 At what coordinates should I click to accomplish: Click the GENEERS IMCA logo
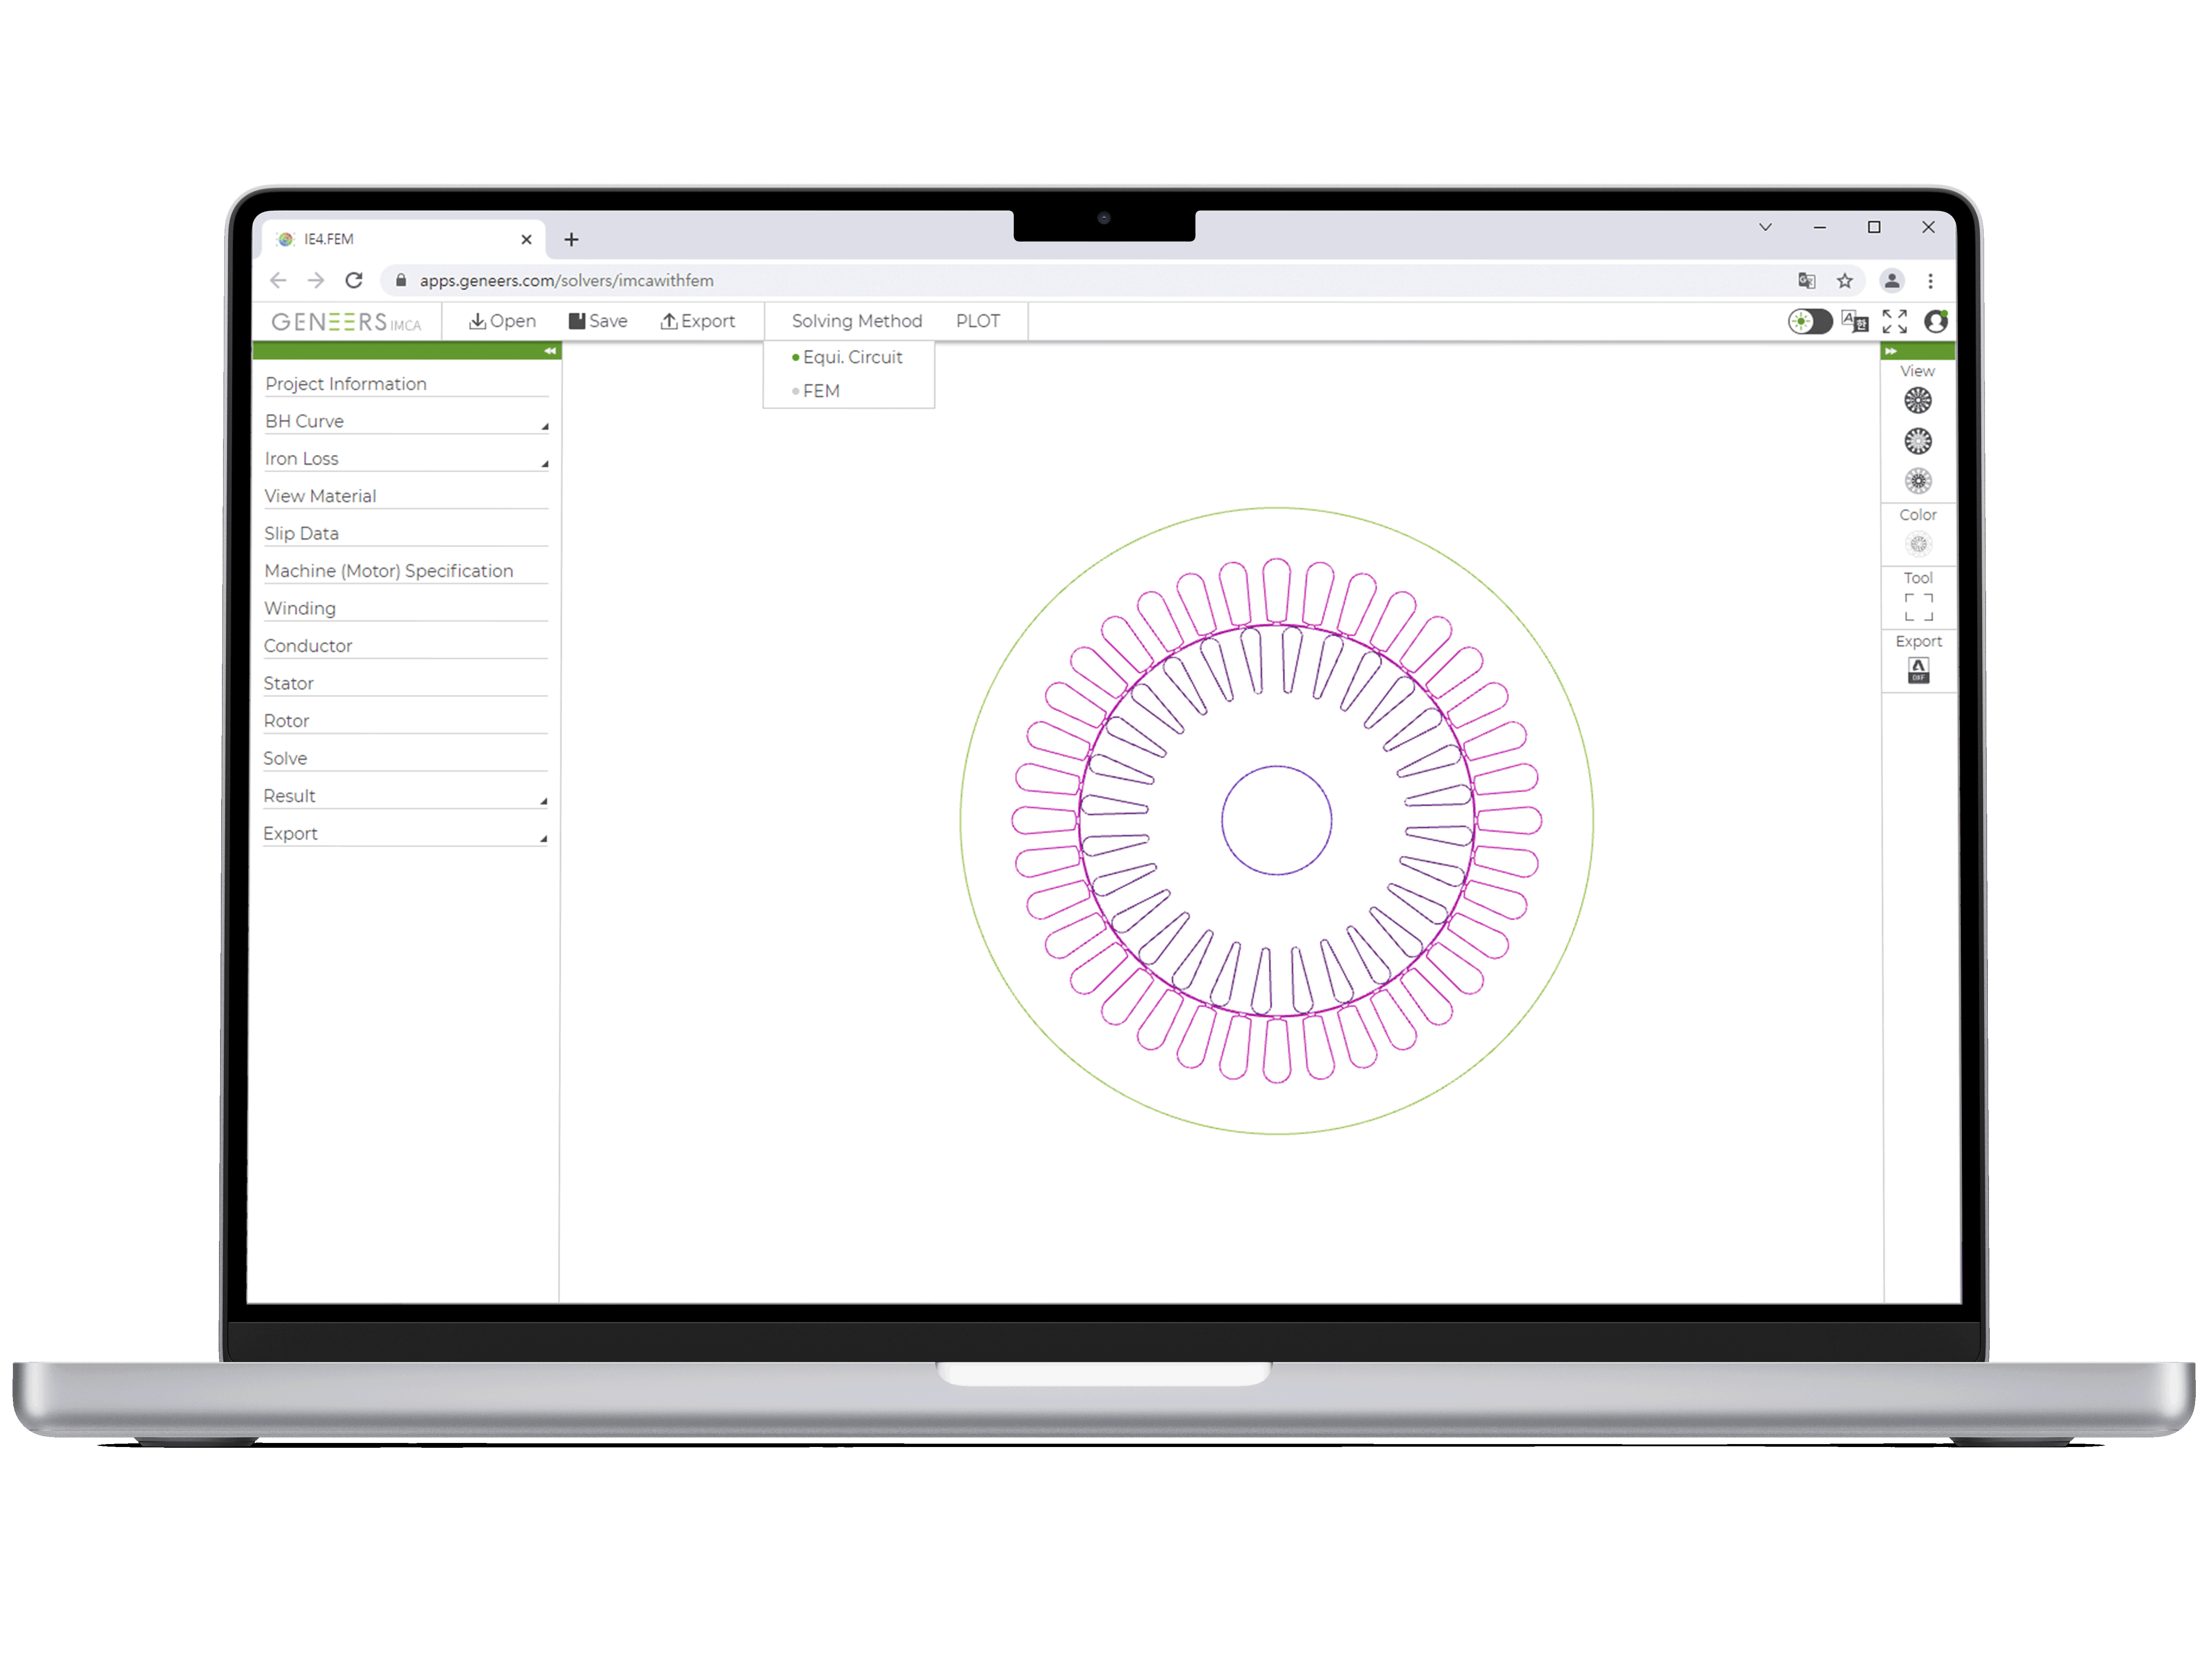pyautogui.click(x=346, y=322)
